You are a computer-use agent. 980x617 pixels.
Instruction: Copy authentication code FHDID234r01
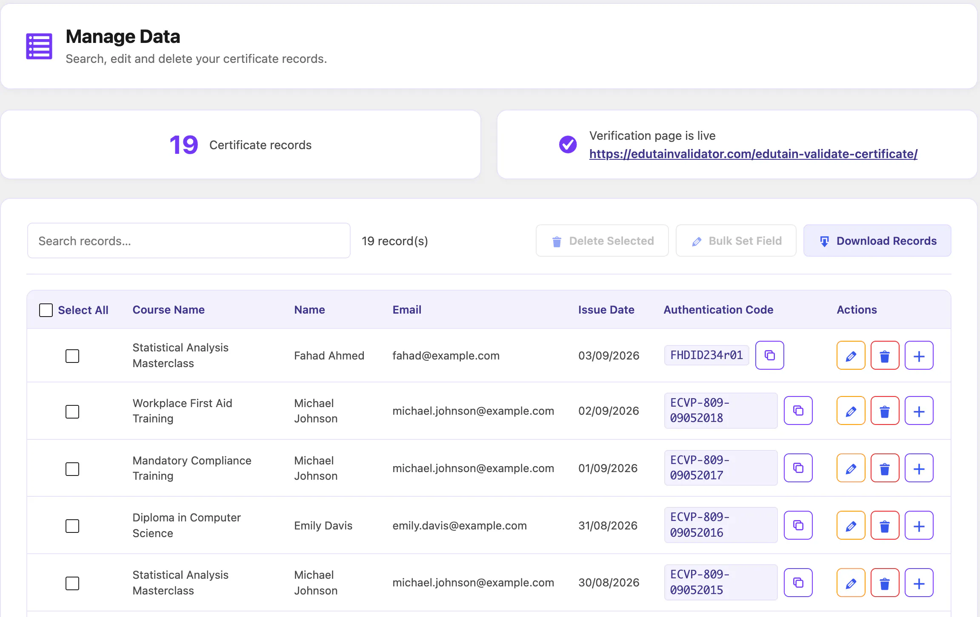pyautogui.click(x=769, y=355)
